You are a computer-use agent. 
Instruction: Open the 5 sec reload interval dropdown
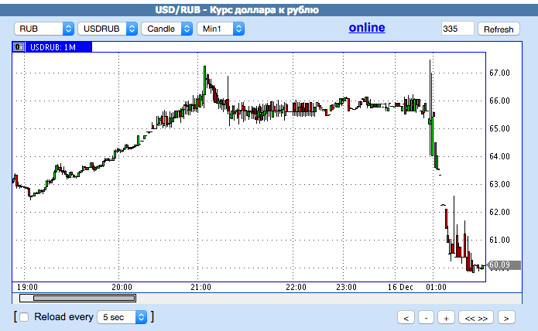pyautogui.click(x=122, y=317)
